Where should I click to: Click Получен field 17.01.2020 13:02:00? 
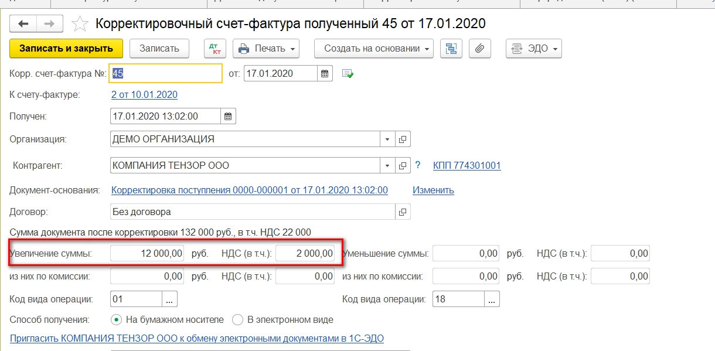pyautogui.click(x=166, y=116)
